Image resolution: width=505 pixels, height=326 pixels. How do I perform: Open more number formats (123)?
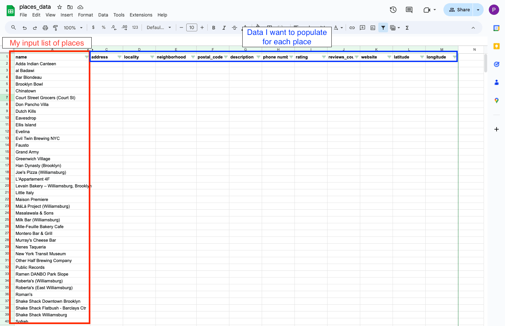(x=135, y=27)
